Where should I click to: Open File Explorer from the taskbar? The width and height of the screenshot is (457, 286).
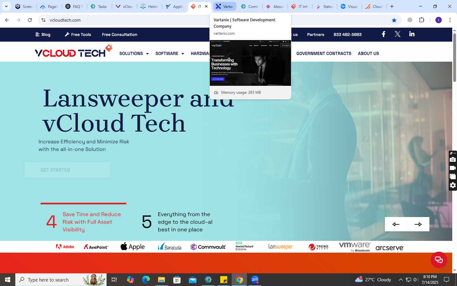point(161,280)
